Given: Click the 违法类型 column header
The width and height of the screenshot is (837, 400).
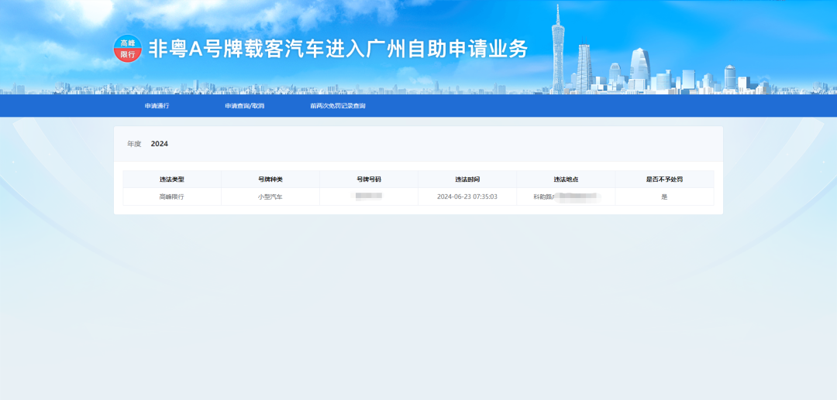Looking at the screenshot, I should pyautogui.click(x=171, y=179).
